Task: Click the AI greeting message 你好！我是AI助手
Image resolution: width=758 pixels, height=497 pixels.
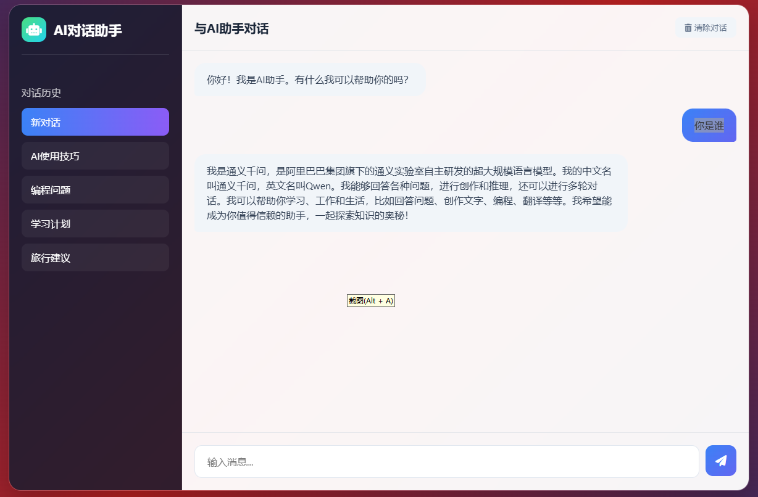Action: pyautogui.click(x=310, y=80)
